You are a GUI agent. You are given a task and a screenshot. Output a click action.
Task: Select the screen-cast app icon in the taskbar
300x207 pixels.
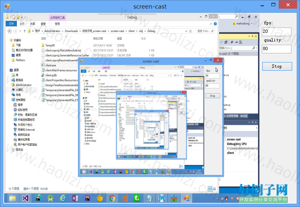click(x=186, y=198)
